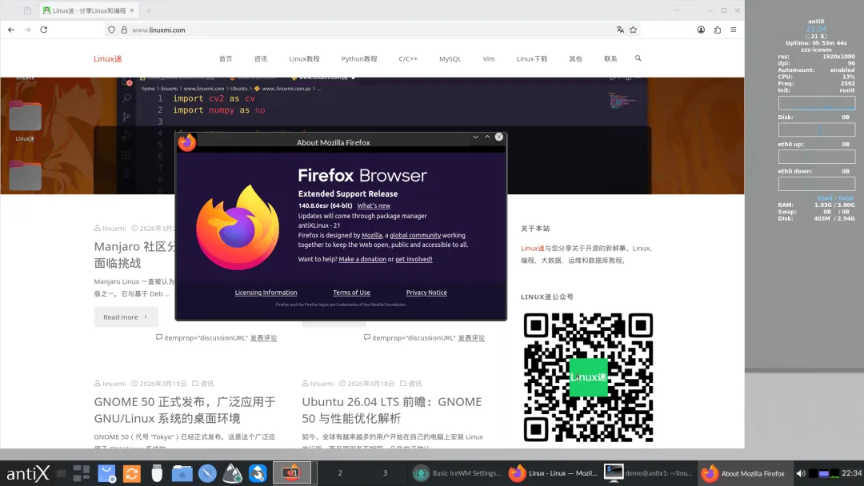Open Terms of Use
Image resolution: width=864 pixels, height=486 pixels.
click(351, 293)
